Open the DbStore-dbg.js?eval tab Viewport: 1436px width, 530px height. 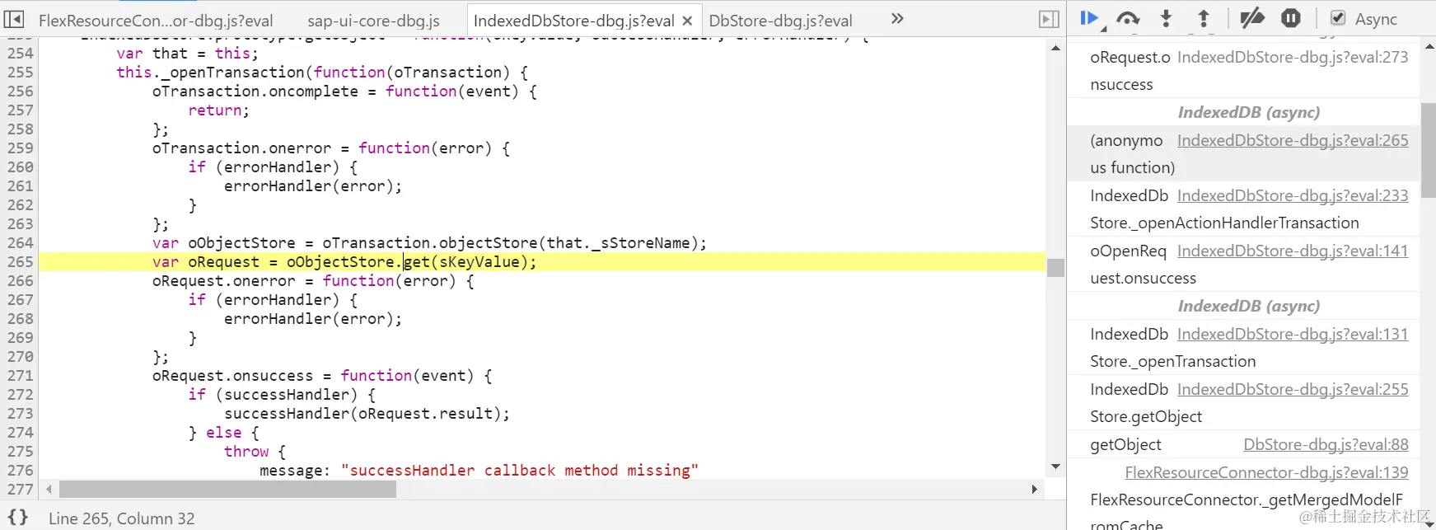point(780,21)
